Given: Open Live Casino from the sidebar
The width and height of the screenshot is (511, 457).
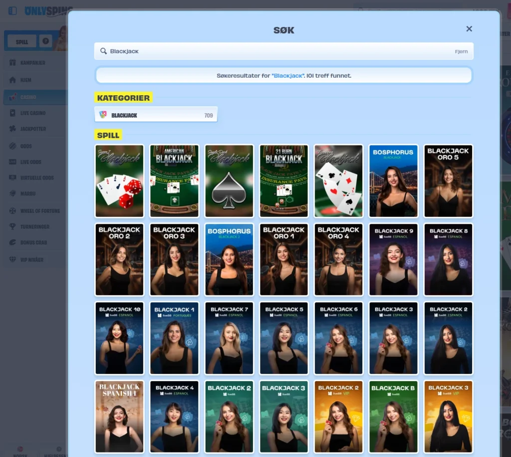Looking at the screenshot, I should (x=33, y=113).
